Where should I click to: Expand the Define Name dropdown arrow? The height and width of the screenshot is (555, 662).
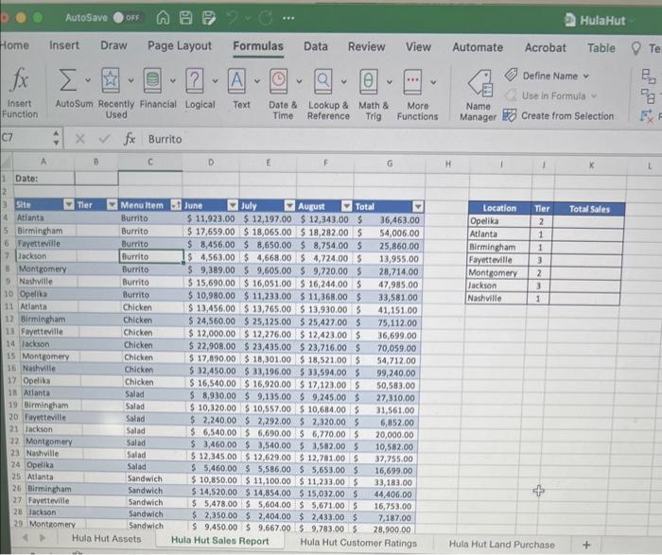click(x=586, y=77)
